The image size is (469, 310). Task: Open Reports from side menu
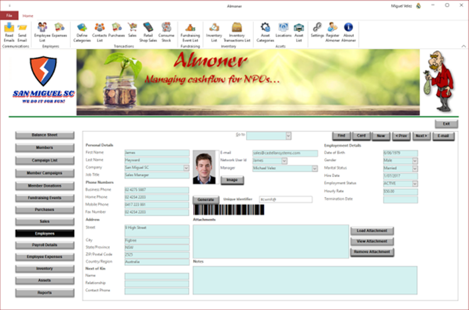click(45, 293)
